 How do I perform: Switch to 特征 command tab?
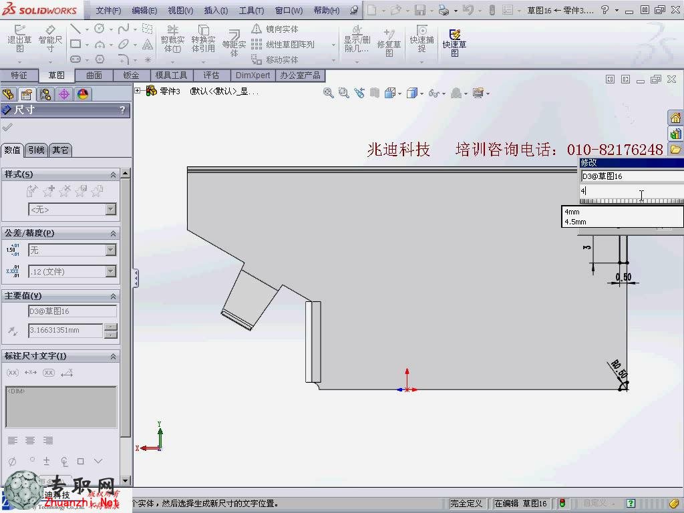pos(19,75)
